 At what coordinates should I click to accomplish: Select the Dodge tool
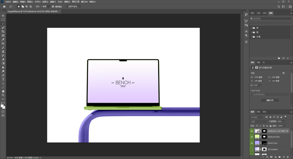click(x=3, y=71)
